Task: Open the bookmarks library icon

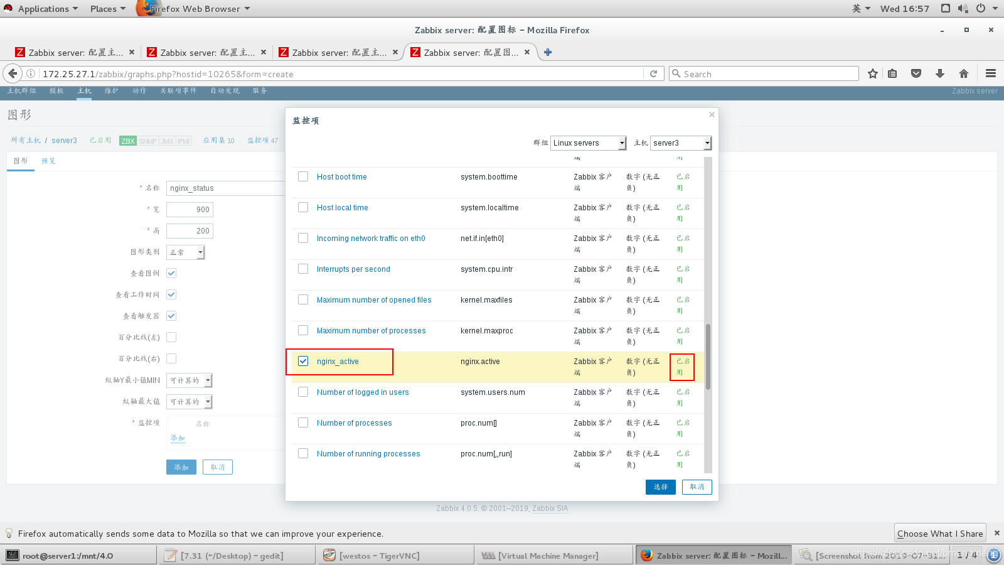Action: pos(892,73)
